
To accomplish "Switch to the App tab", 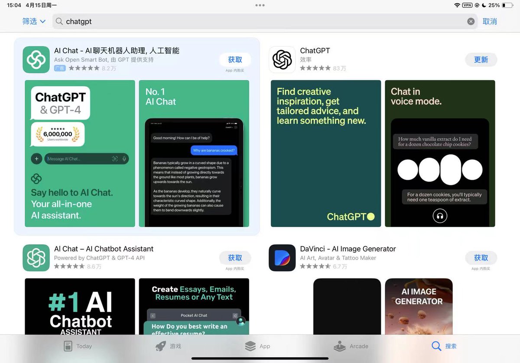I will click(257, 346).
